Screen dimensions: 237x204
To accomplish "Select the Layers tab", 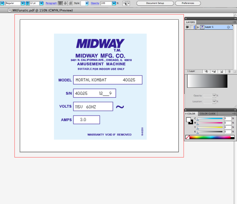I will click(190, 22).
